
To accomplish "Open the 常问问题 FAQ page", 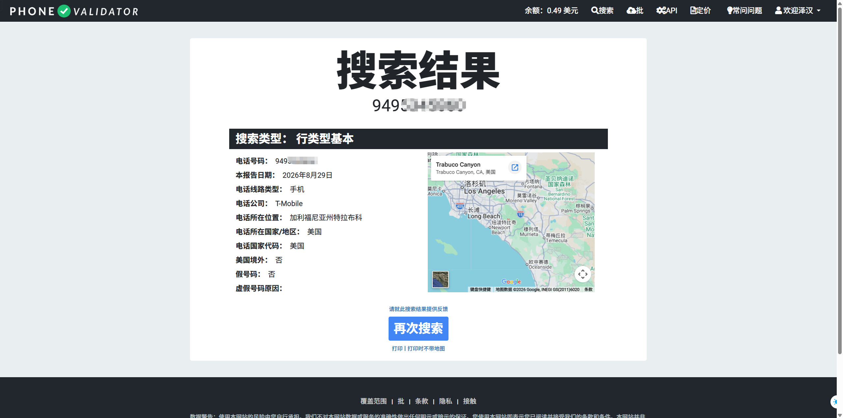I will click(745, 11).
